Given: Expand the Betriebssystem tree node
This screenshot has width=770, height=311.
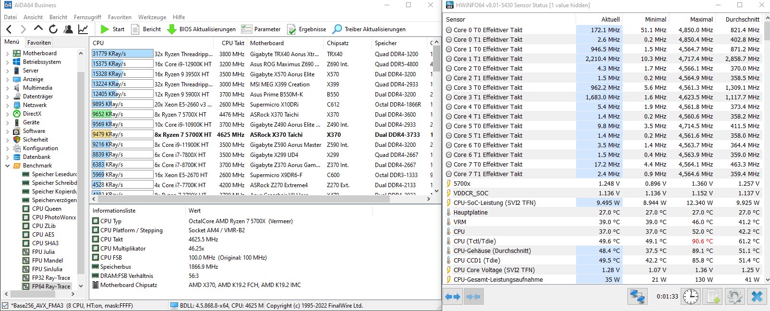Looking at the screenshot, I should (7, 62).
